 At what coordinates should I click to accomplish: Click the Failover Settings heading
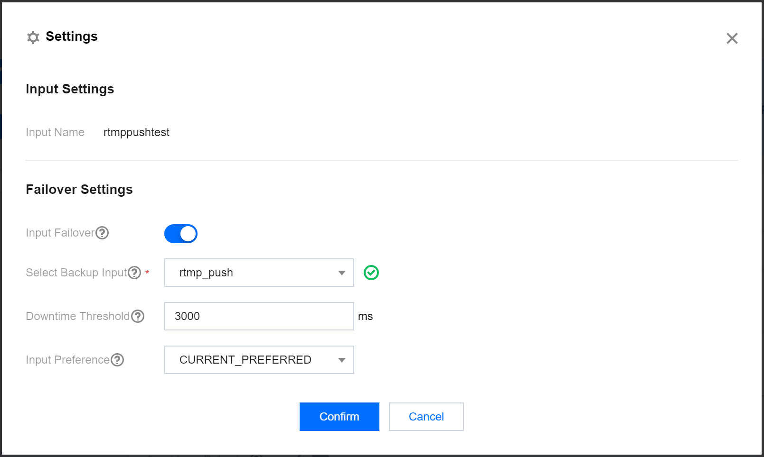(79, 190)
